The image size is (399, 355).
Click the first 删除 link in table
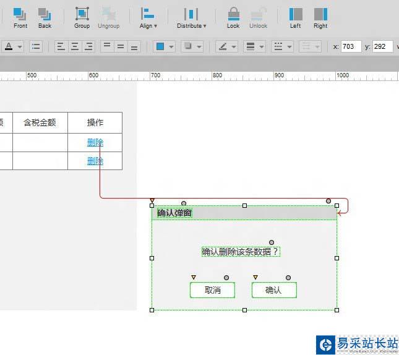tap(95, 142)
